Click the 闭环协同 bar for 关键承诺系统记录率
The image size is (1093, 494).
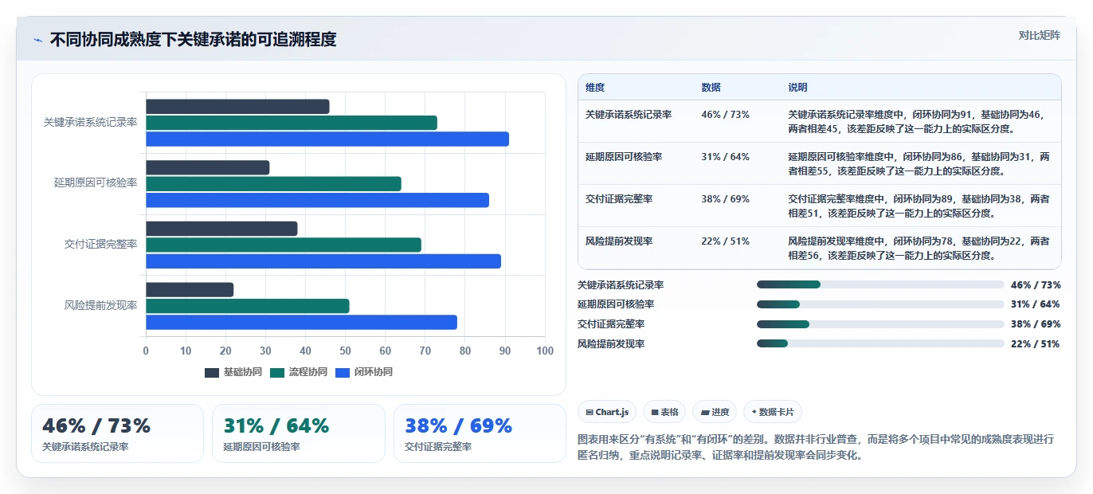(327, 139)
